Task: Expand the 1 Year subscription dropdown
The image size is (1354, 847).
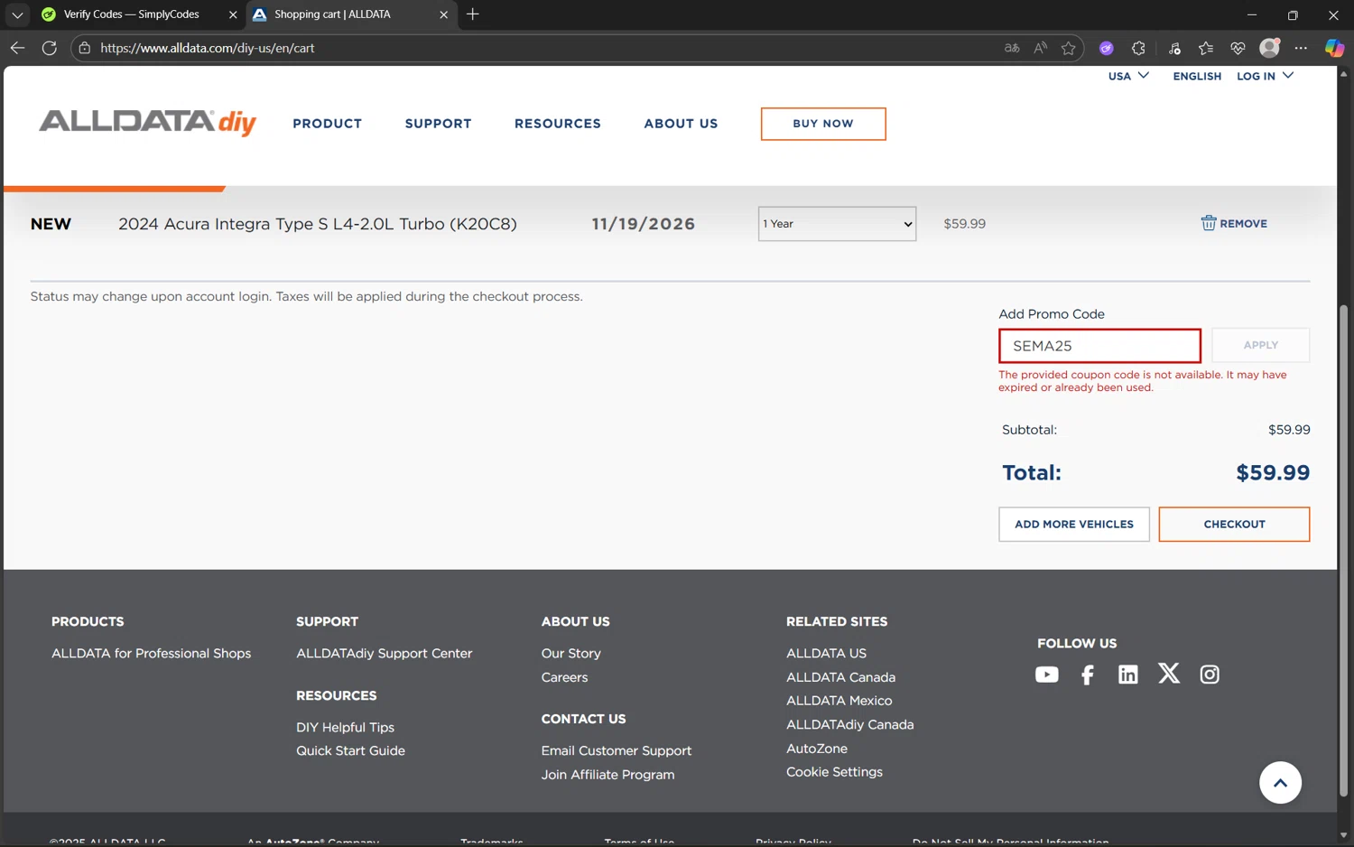Action: pos(837,224)
